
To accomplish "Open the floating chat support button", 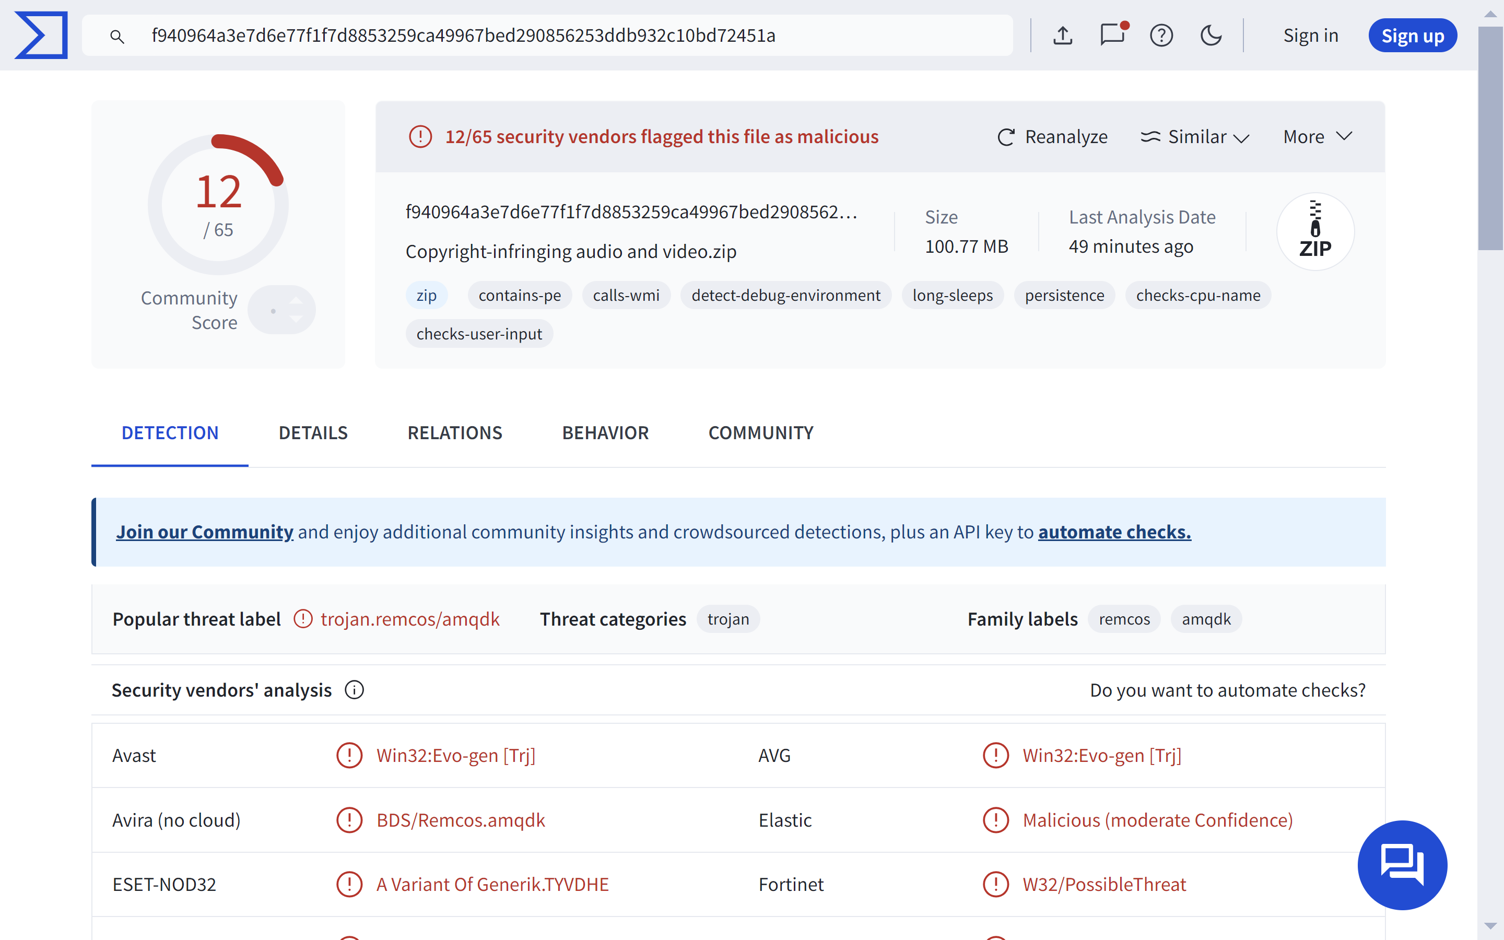I will (1402, 864).
